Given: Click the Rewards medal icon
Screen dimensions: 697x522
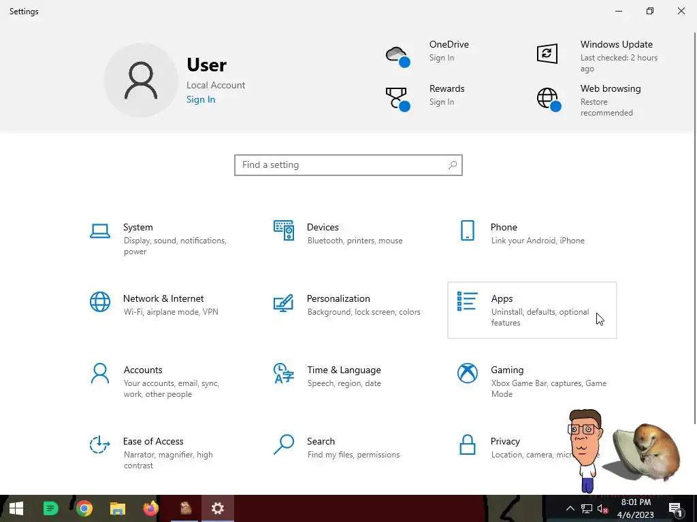Looking at the screenshot, I should point(398,99).
